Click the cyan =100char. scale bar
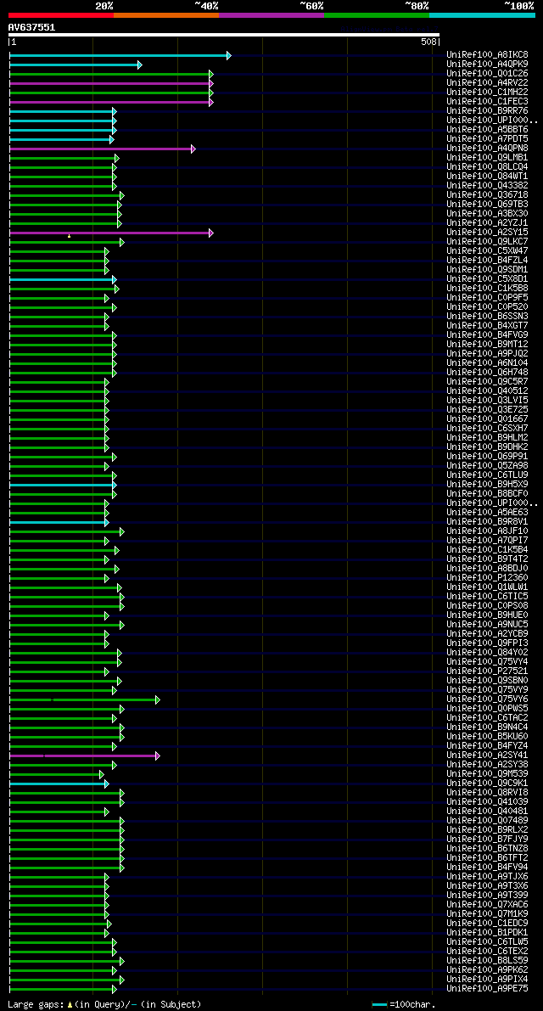Viewport: 543px width, 1011px height. (x=380, y=1005)
